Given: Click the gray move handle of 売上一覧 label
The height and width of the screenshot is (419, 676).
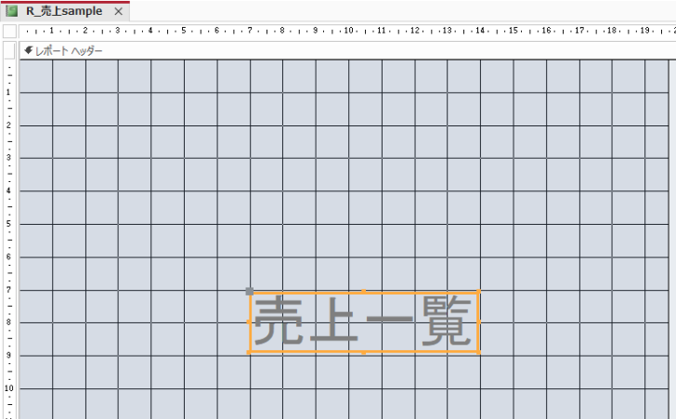Looking at the screenshot, I should pyautogui.click(x=249, y=292).
